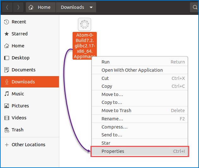
Task: Select Cut in the context menu
Action: (x=140, y=78)
